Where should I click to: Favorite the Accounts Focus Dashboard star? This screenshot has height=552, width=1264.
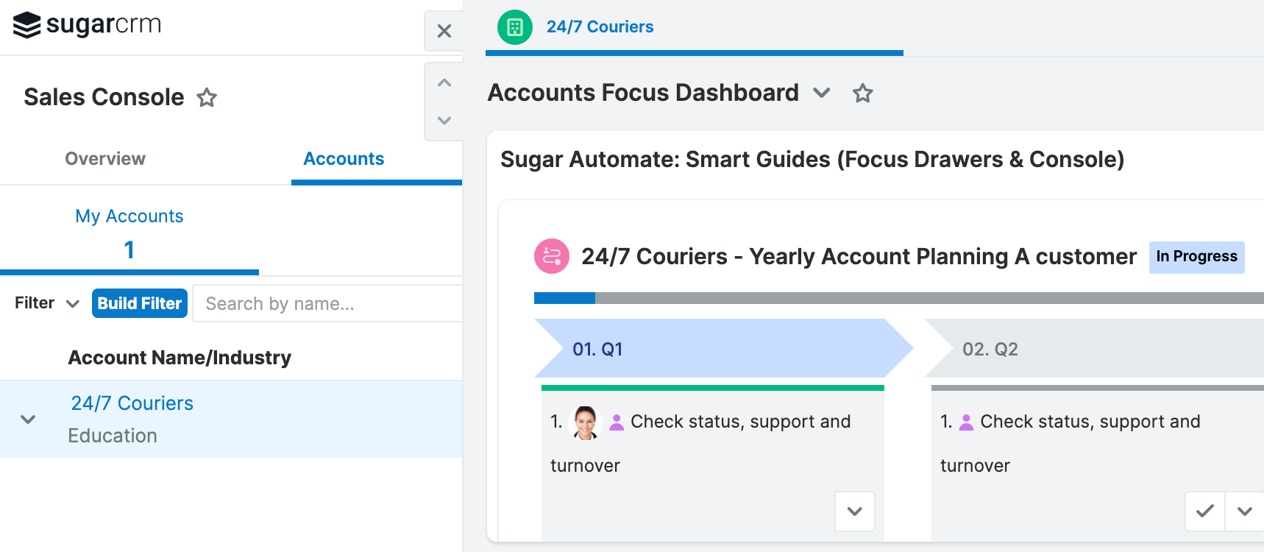click(862, 93)
